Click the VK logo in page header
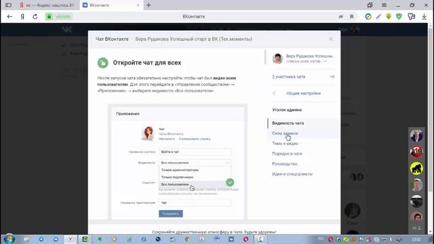This screenshot has width=434, height=244. 67,29
